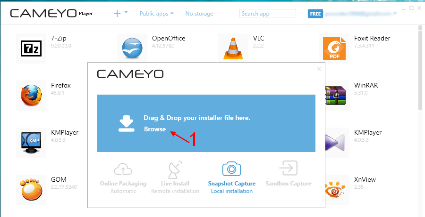The width and height of the screenshot is (425, 217).
Task: Select the Live Install satellite dish icon
Action: 175,169
